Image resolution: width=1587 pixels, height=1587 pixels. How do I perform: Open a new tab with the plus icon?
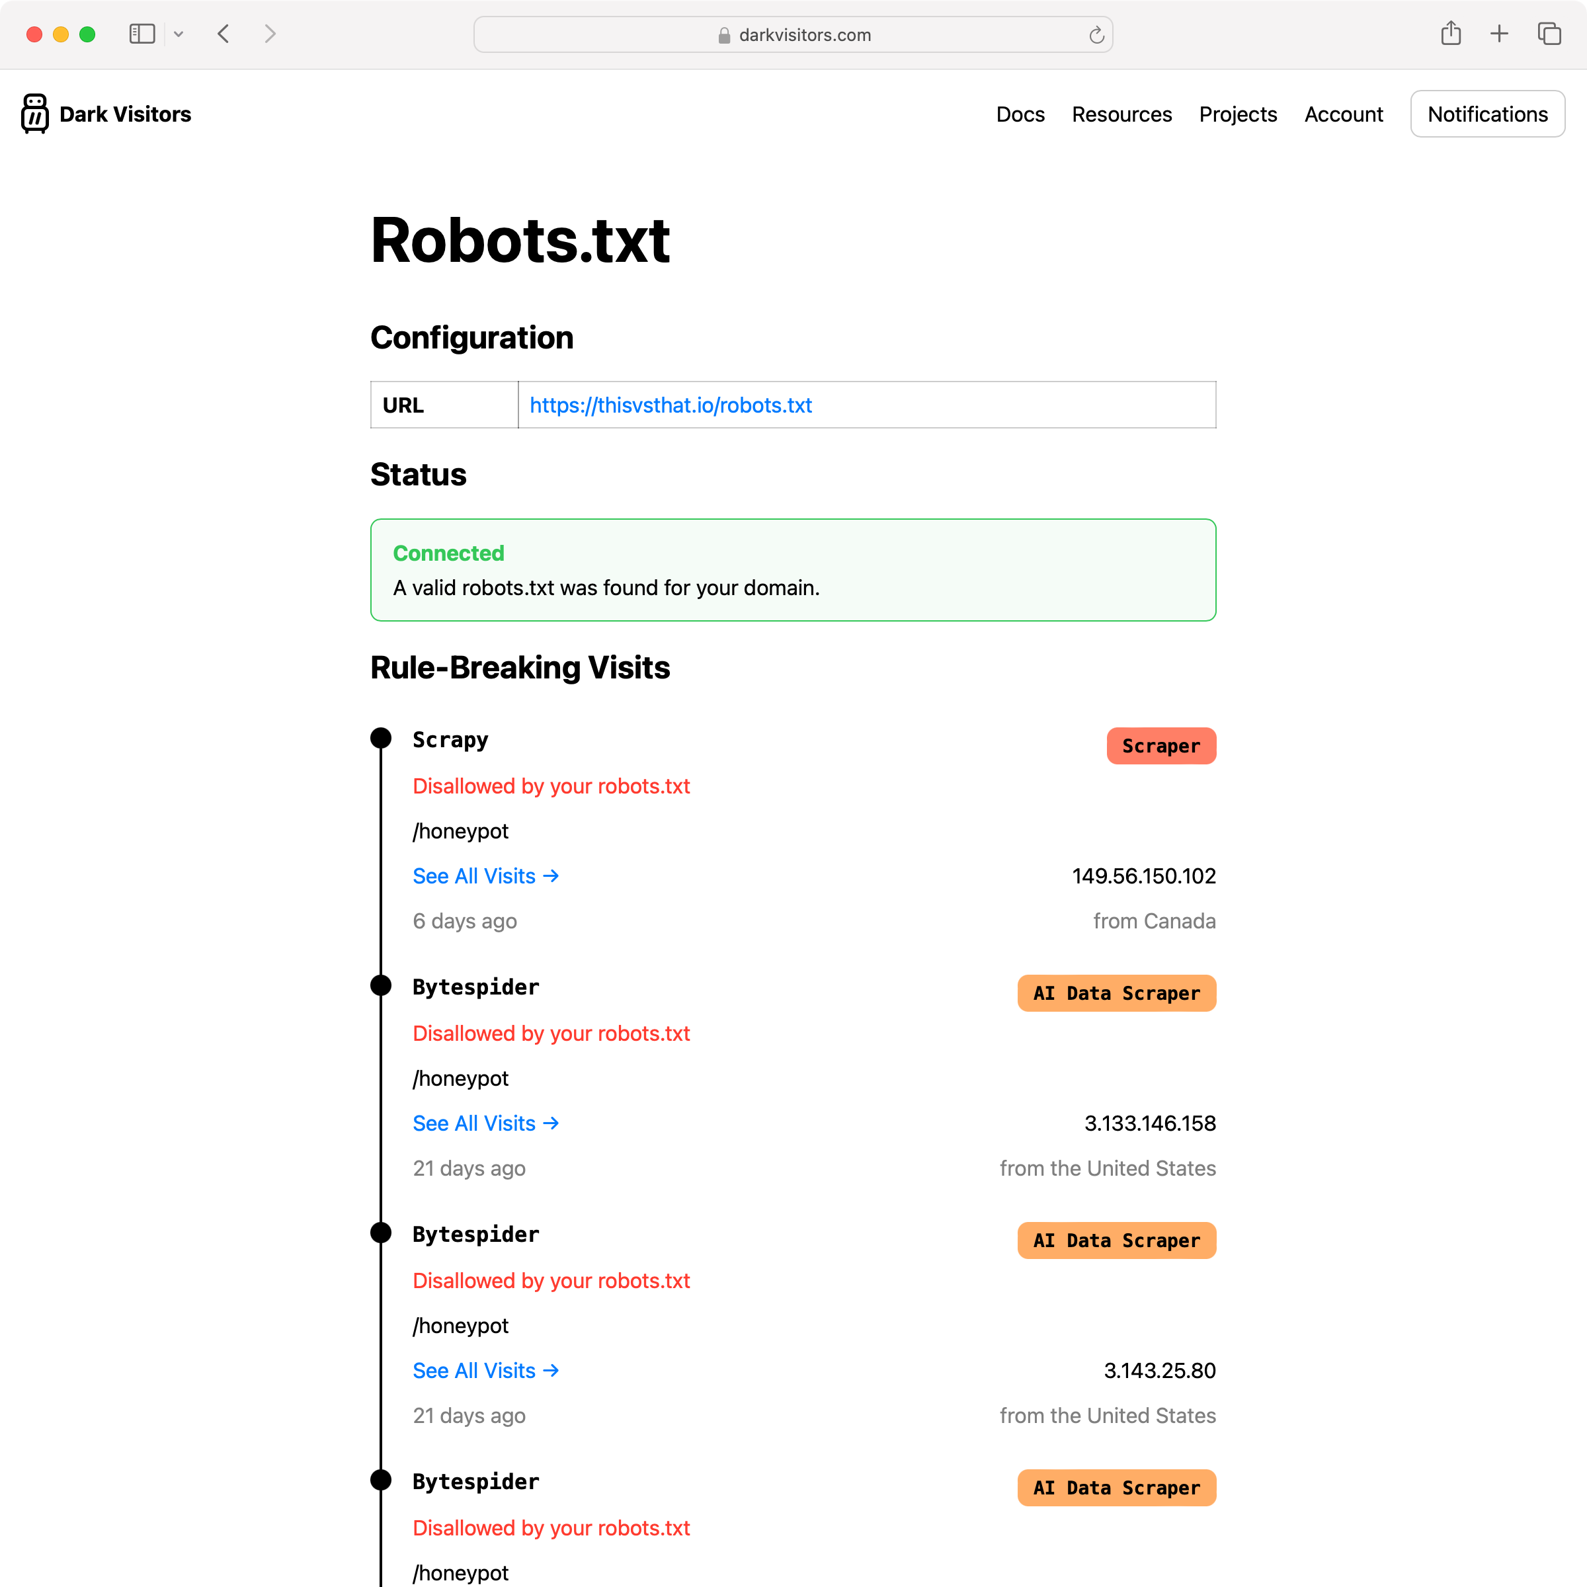click(x=1499, y=34)
